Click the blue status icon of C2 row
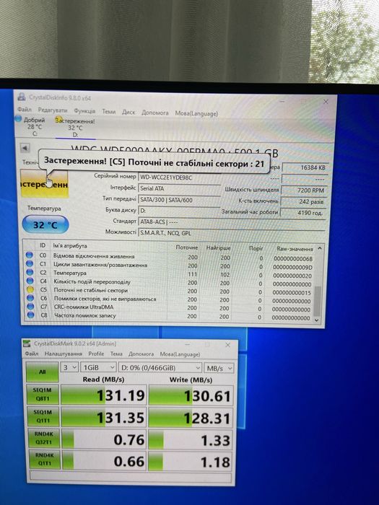The image size is (379, 505). click(x=30, y=273)
